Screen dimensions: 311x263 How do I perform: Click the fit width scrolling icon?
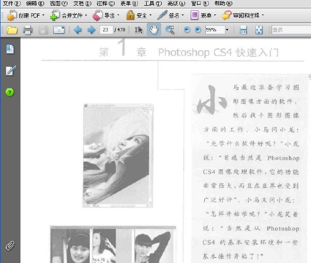243,30
